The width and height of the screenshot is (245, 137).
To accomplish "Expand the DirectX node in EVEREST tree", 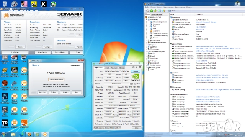I will pyautogui.click(x=147, y=56).
